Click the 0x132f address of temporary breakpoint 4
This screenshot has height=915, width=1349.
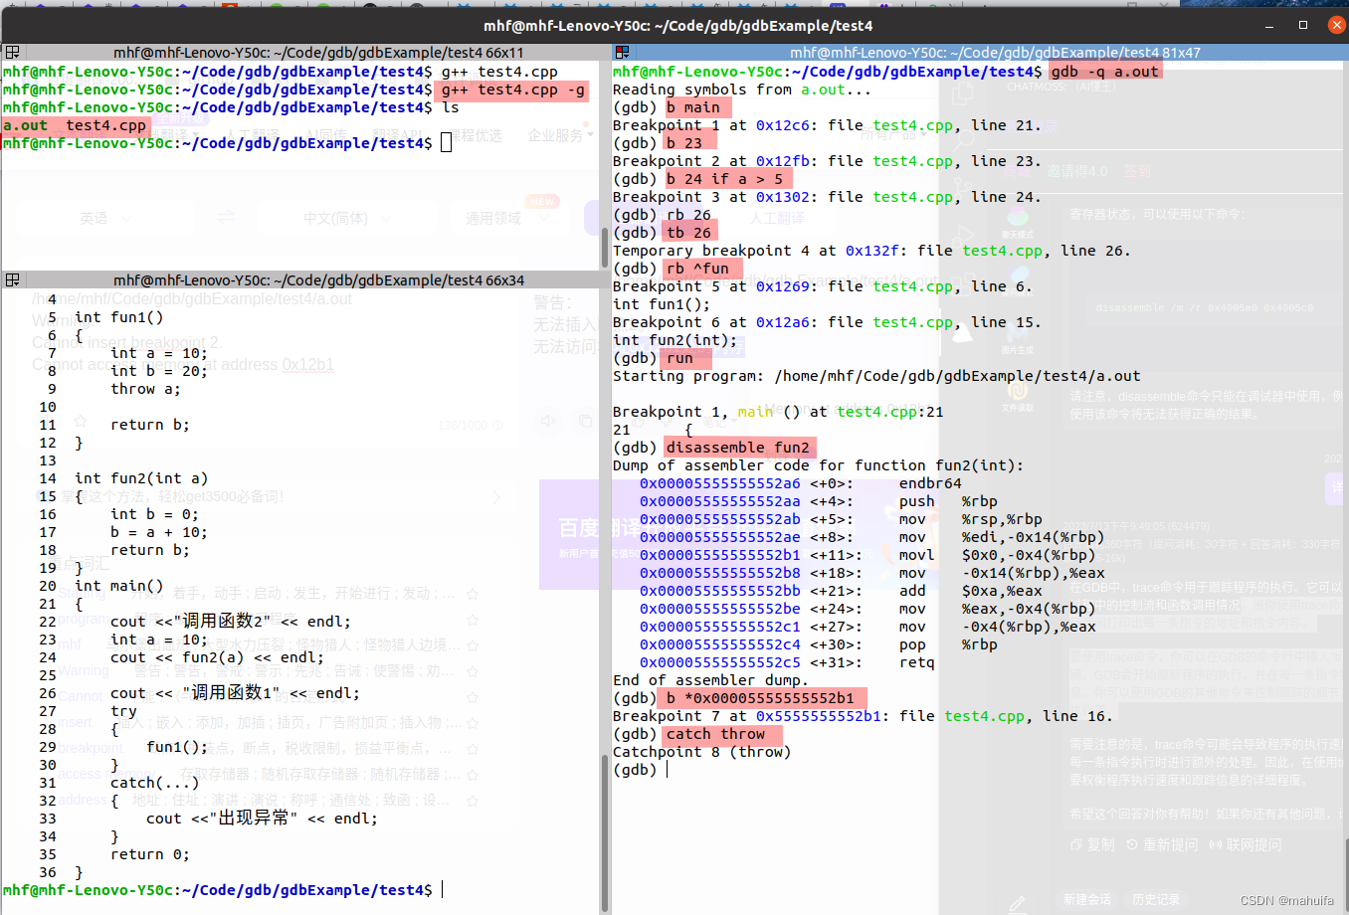pyautogui.click(x=872, y=251)
